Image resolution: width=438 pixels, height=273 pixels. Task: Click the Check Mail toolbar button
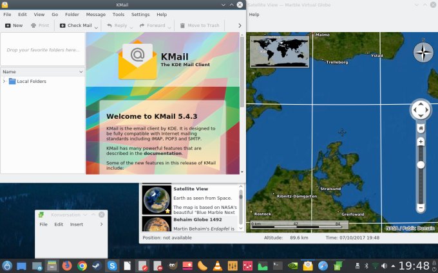pyautogui.click(x=75, y=26)
